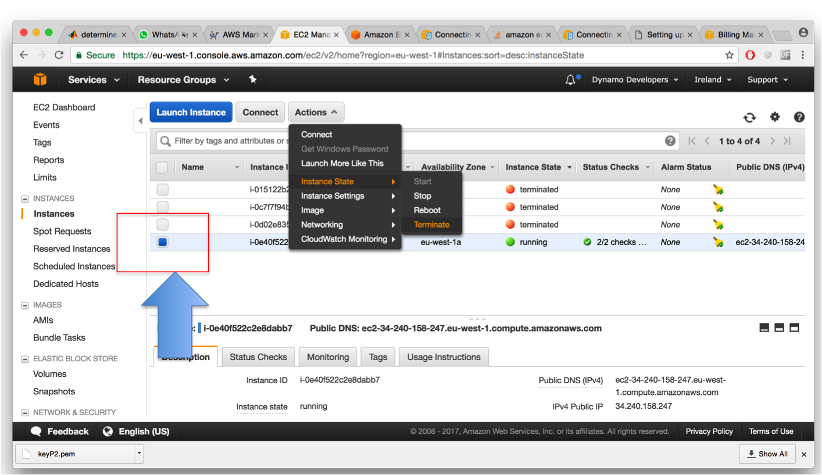Open the Resource Groups dropdown

click(x=183, y=80)
